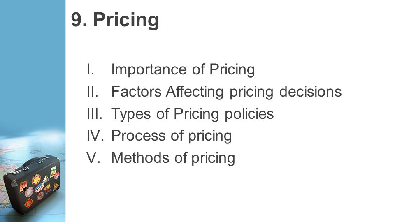
Task: Select the black suitcase image
Action: 32,184
